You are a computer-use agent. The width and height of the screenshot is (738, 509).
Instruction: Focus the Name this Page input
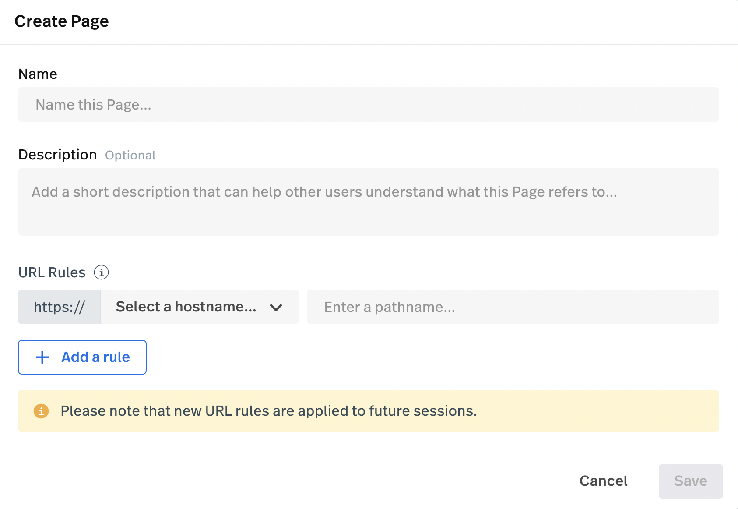pyautogui.click(x=369, y=105)
